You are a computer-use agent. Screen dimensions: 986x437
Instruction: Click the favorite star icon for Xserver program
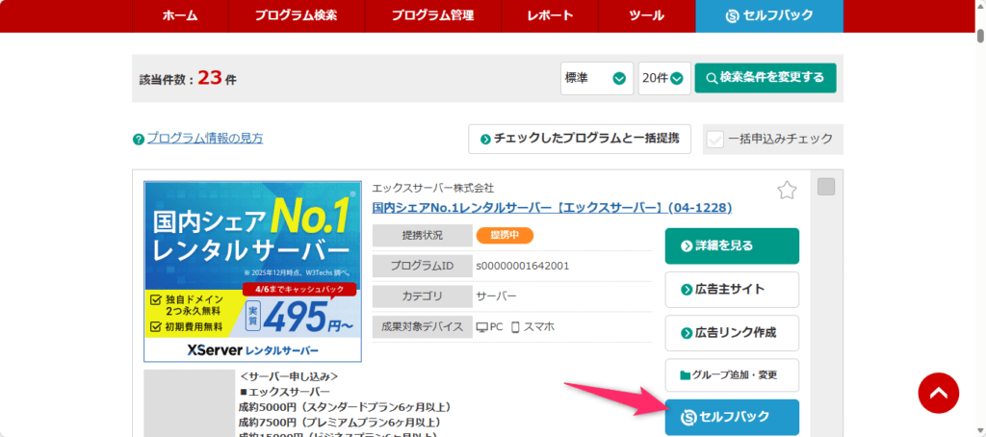point(787,191)
